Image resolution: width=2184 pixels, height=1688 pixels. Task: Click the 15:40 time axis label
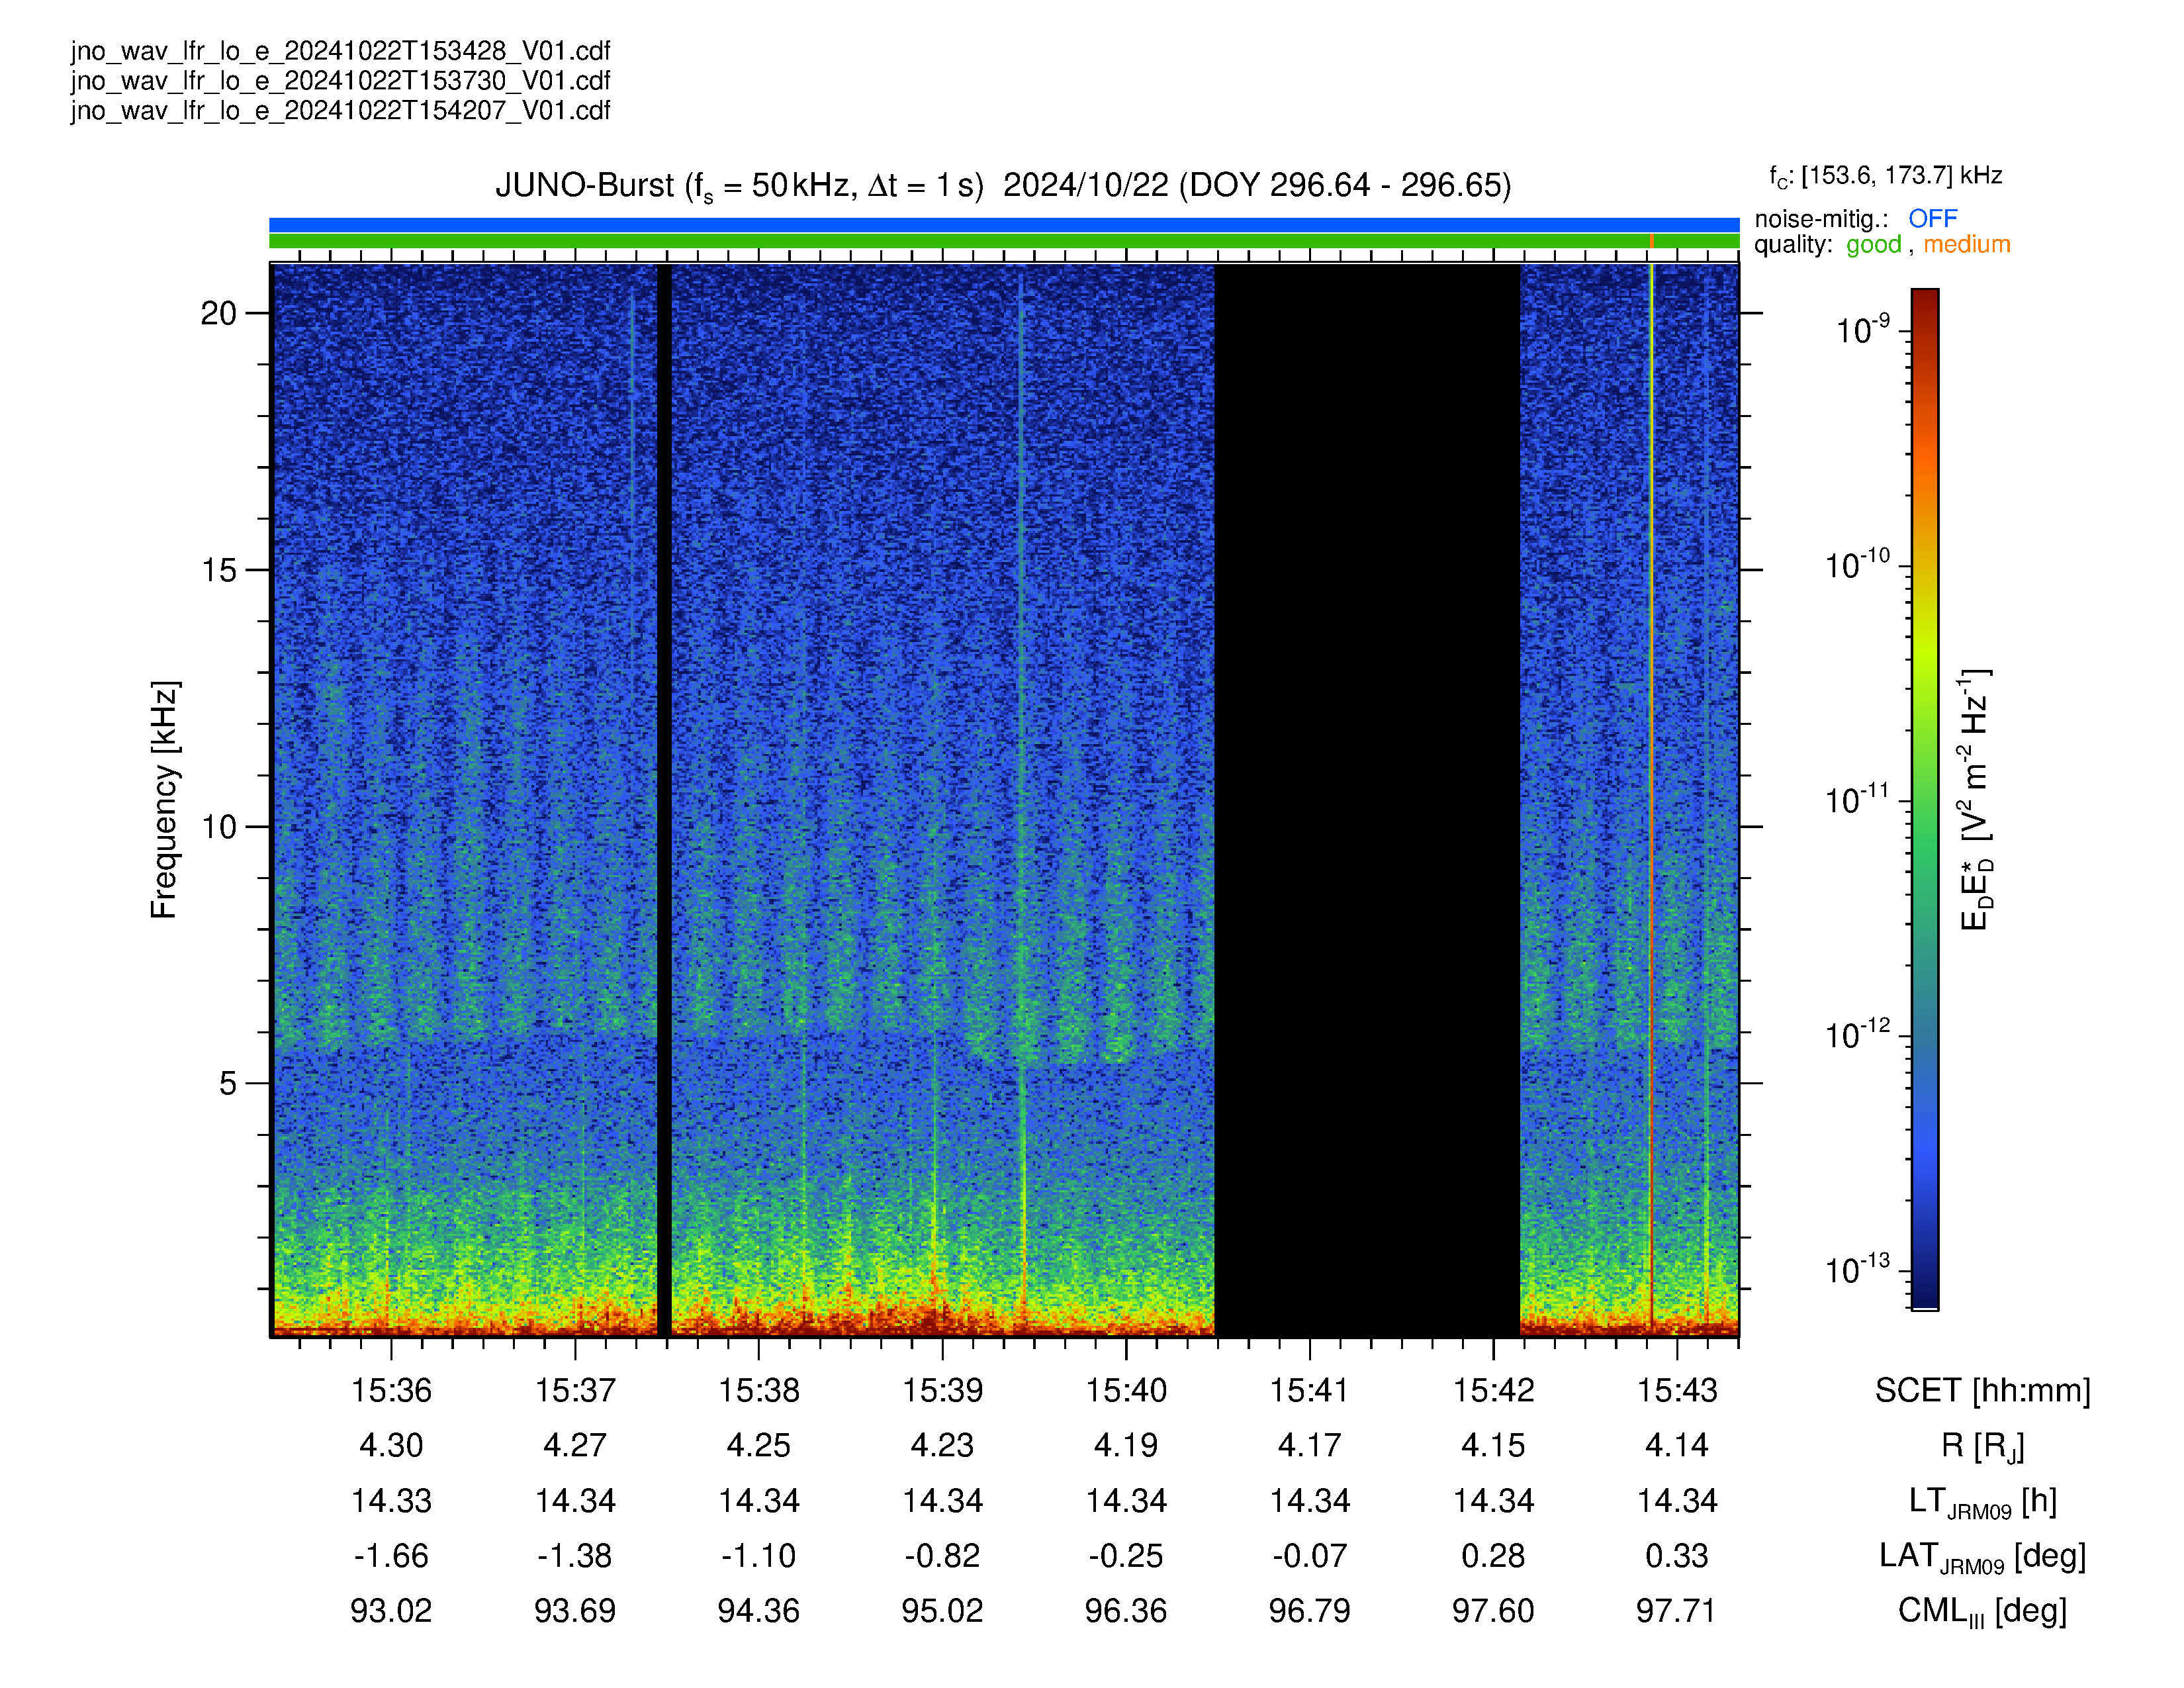pyautogui.click(x=1126, y=1390)
